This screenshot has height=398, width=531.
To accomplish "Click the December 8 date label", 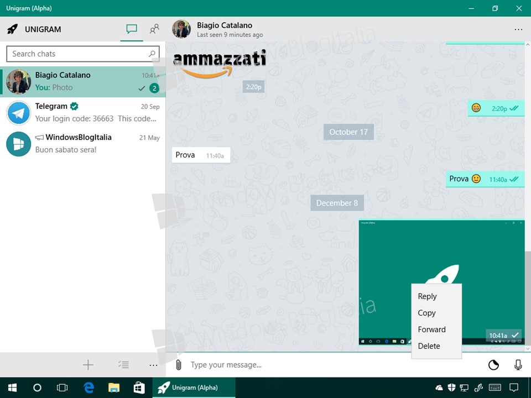I will pos(337,203).
